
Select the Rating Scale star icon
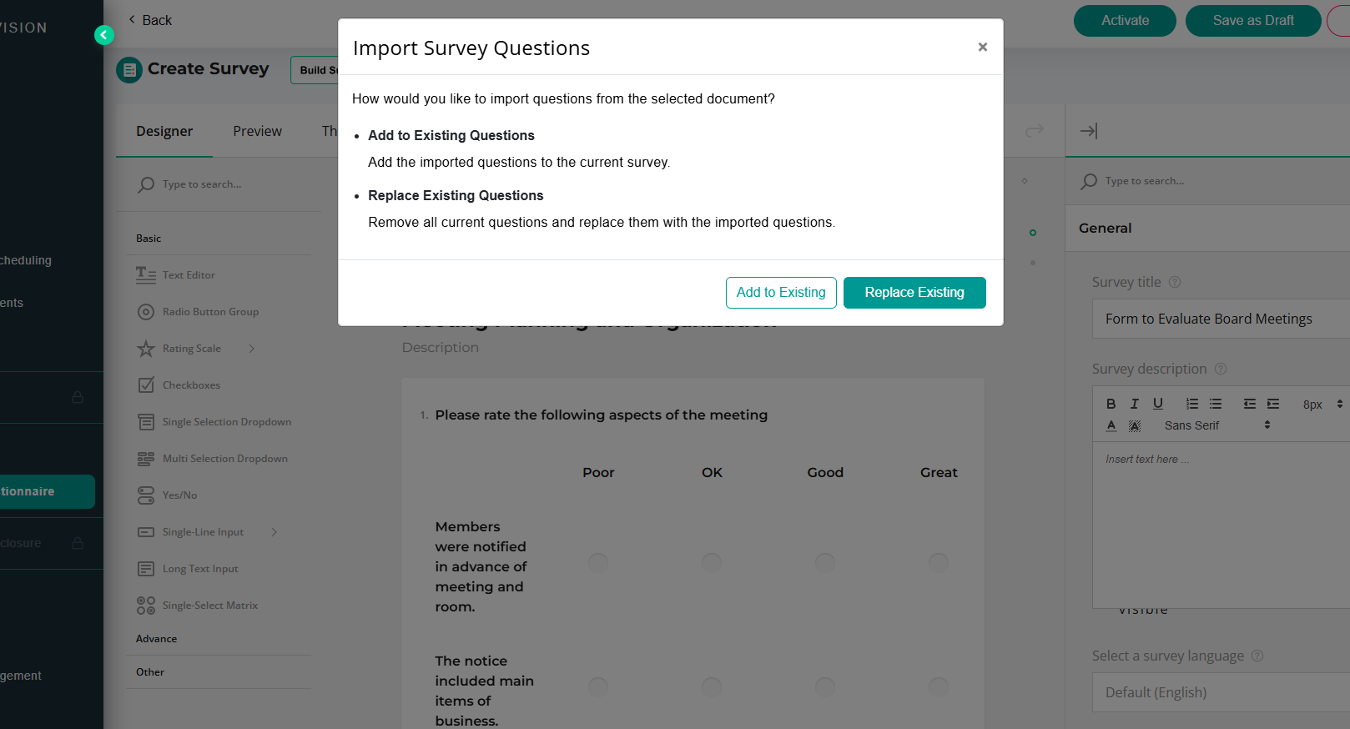(x=146, y=349)
